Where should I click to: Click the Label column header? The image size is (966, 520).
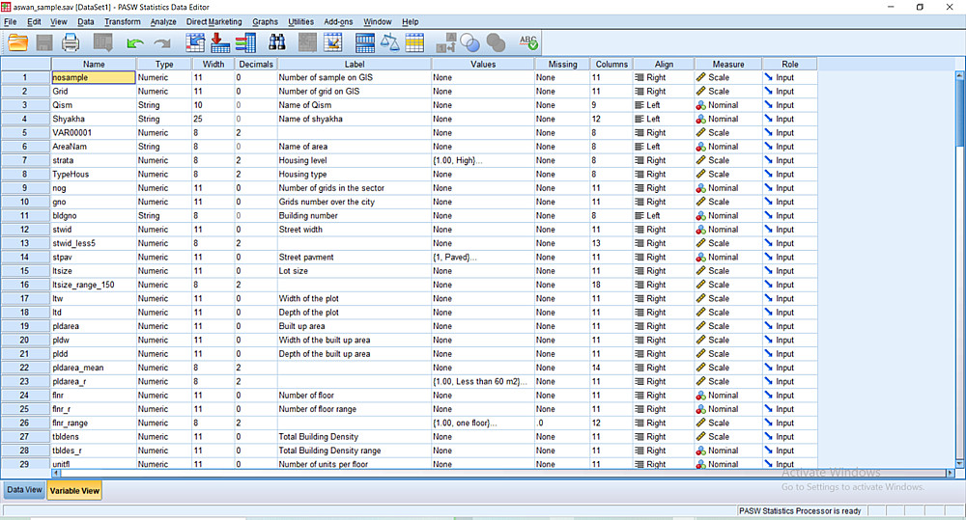pyautogui.click(x=355, y=64)
